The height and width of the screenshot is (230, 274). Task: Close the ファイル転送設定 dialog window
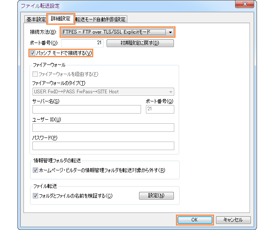coord(245,4)
